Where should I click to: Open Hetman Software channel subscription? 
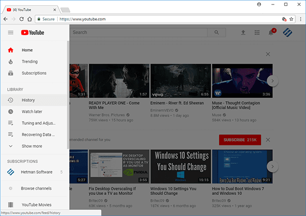click(34, 172)
